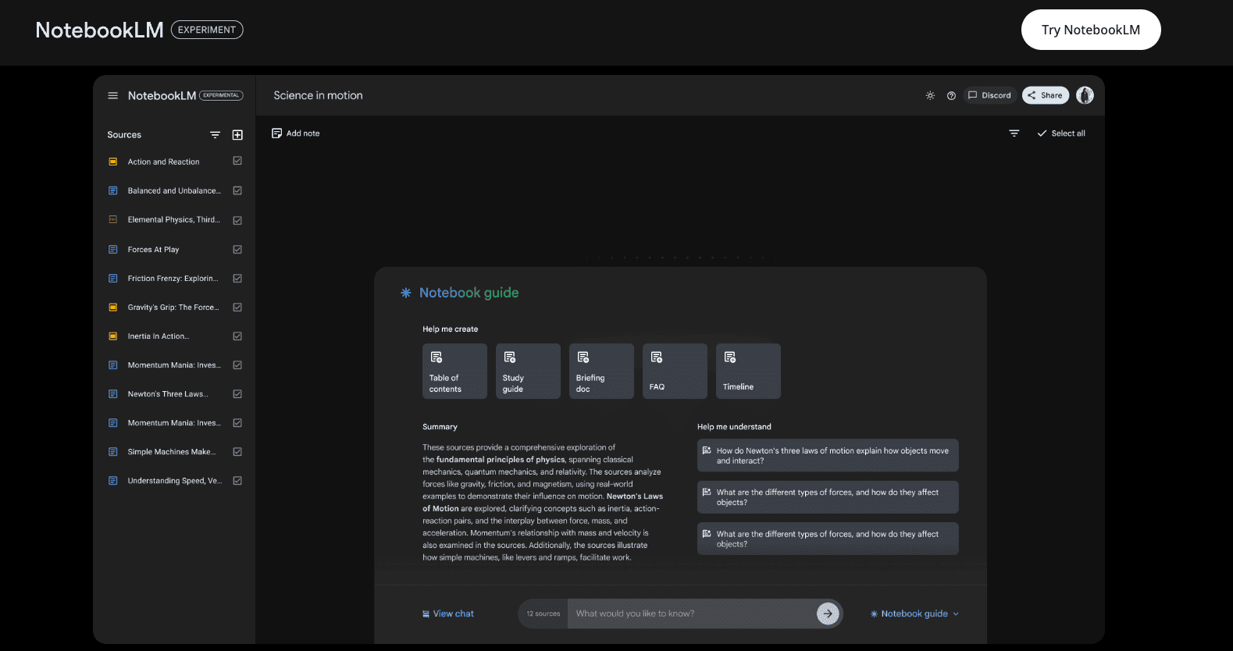Click the Balanced and Unbalanced document icon

click(x=112, y=190)
